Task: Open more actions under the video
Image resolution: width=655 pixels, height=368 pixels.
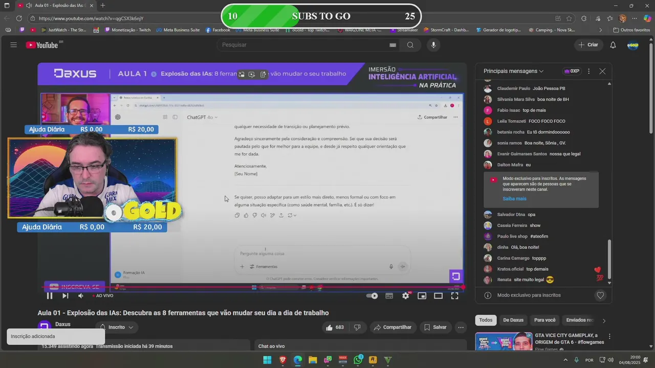Action: click(x=461, y=327)
